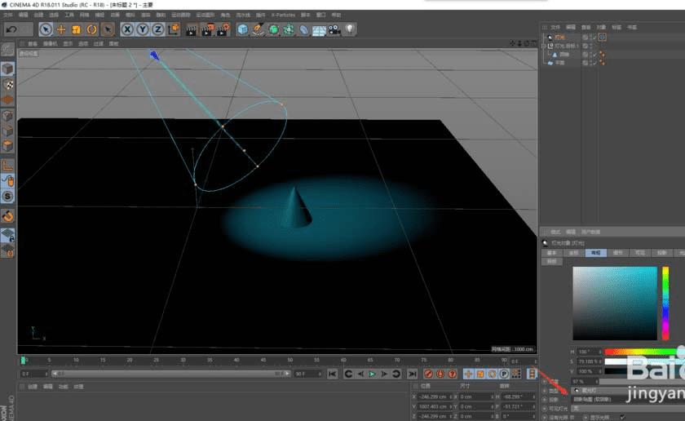Select the Rotate tool in top toolbar
The width and height of the screenshot is (685, 421).
tap(91, 29)
